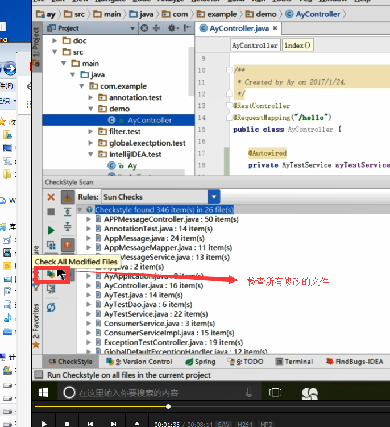The image size is (390, 427).
Task: Click the 'demo' breadcrumb in navigation bar
Action: point(261,14)
